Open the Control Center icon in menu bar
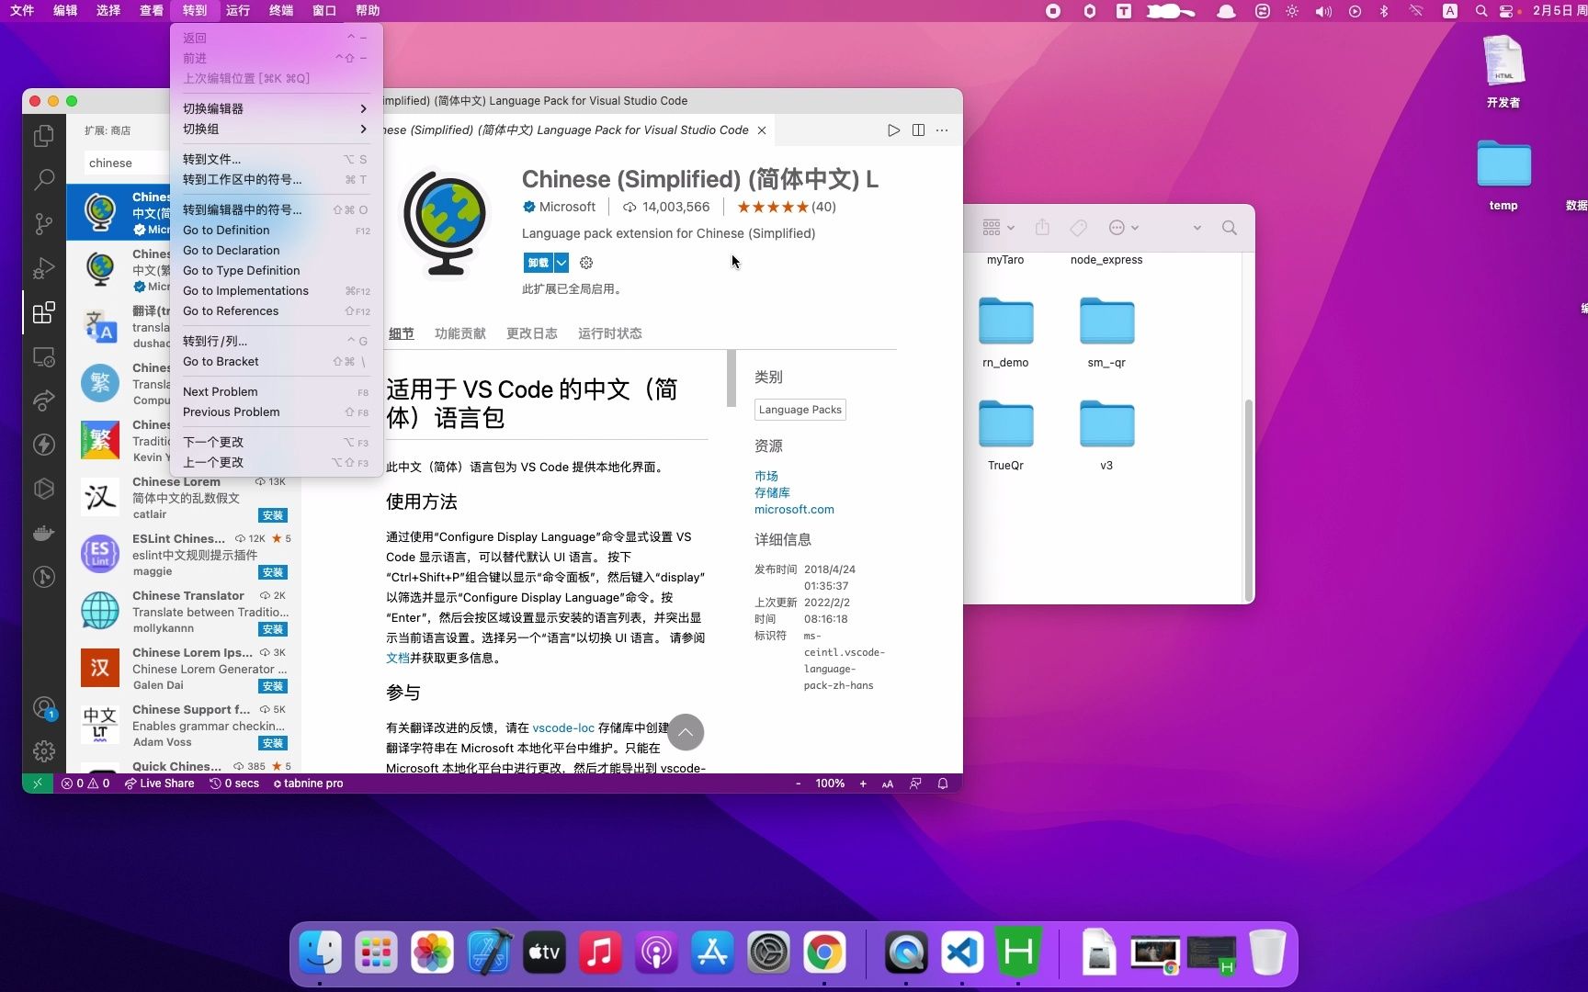 tap(1506, 11)
